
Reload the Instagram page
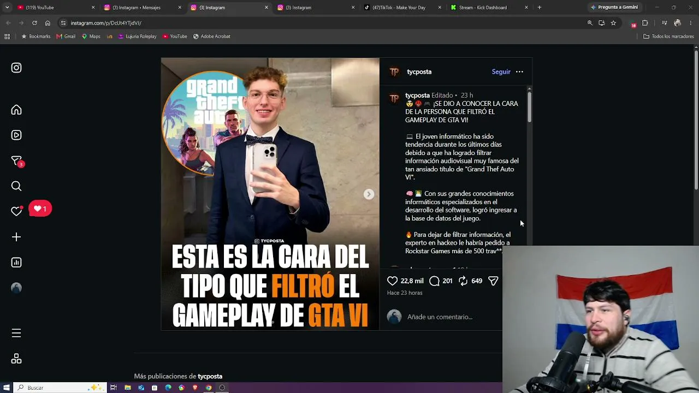click(34, 23)
